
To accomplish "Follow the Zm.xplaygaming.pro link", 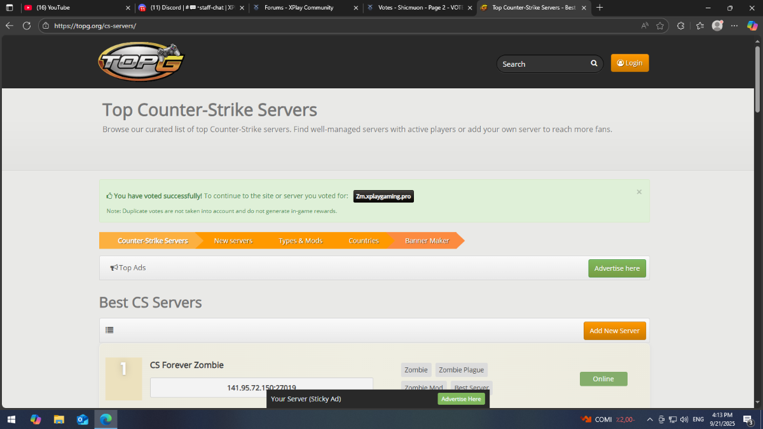I will coord(383,196).
